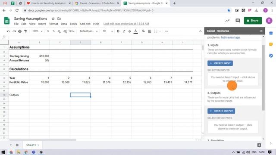Click the merge cells icon

(x=156, y=31)
